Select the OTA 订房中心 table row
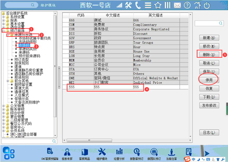Viewport: 228px width, 162px height. tap(126, 69)
